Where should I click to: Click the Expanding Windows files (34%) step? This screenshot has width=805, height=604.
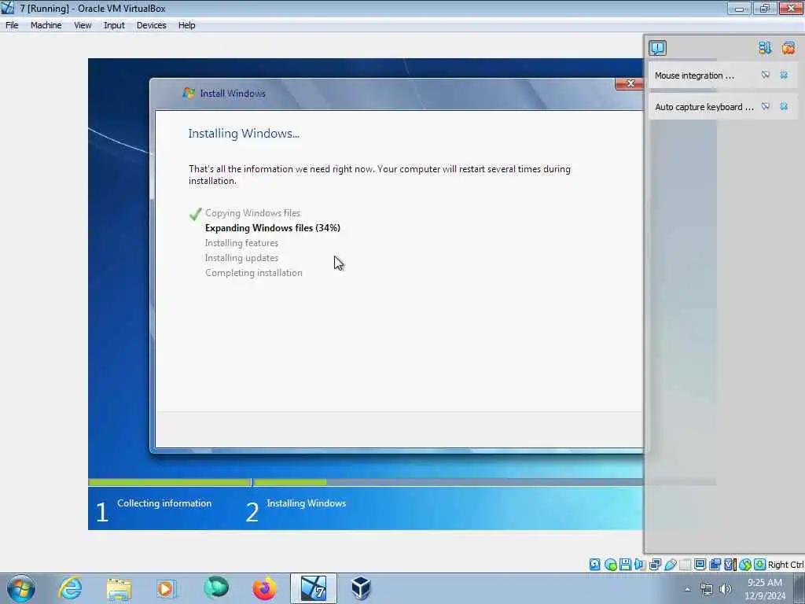point(273,227)
